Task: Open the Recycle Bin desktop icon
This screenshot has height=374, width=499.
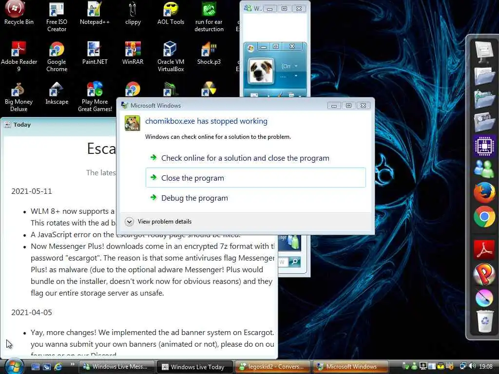Action: pos(19,13)
